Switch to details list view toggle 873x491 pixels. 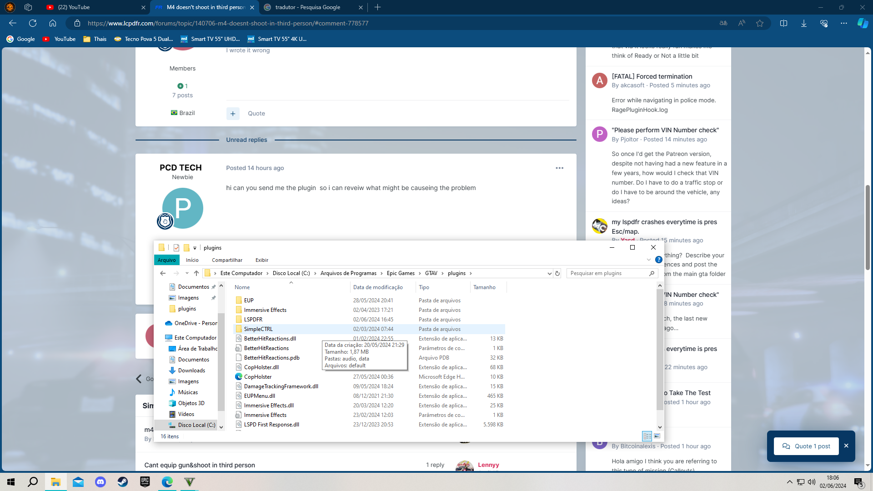click(x=647, y=436)
